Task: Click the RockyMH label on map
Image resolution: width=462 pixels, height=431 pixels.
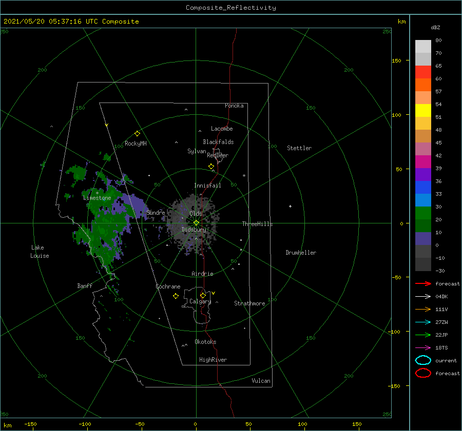Action: coord(136,143)
